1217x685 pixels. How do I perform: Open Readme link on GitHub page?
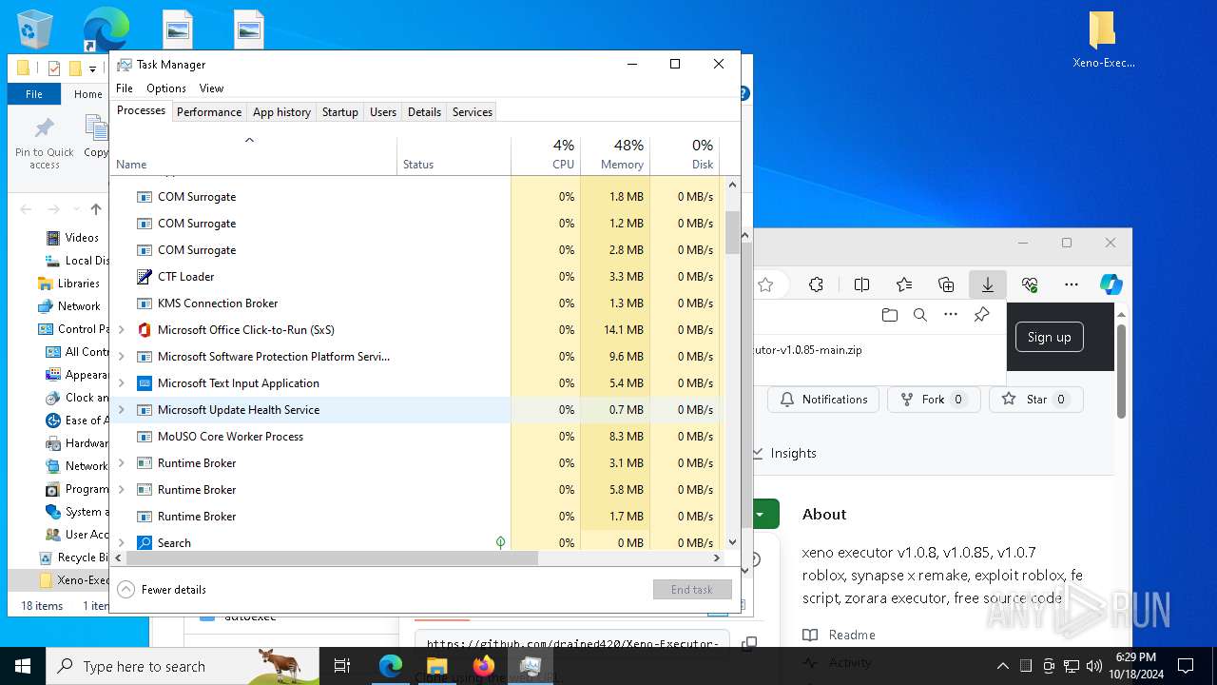tap(852, 635)
